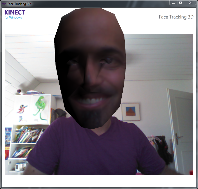
Task: Select the left eye on the face mesh
Action: pyautogui.click(x=73, y=62)
